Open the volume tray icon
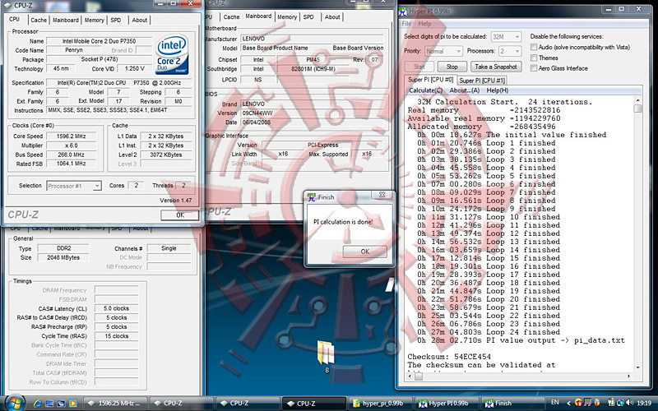 coord(629,403)
